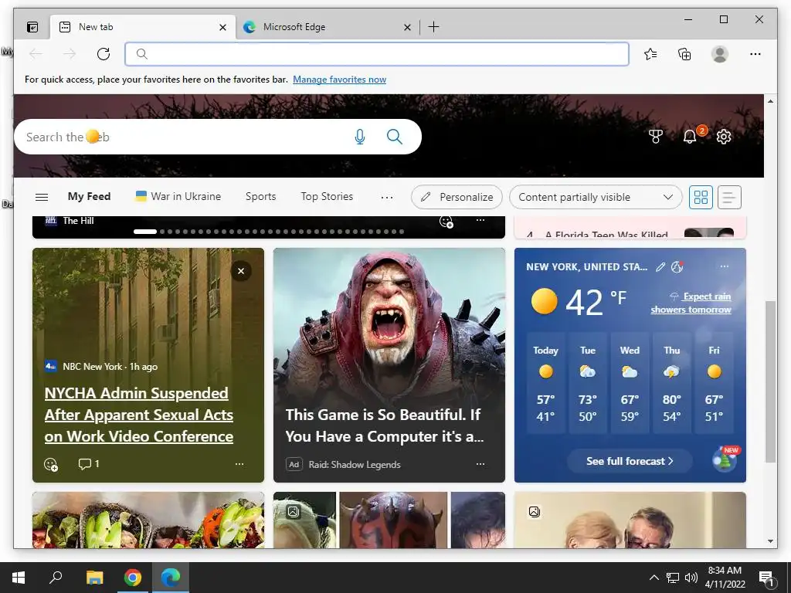Open the notifications bell icon

click(x=690, y=136)
